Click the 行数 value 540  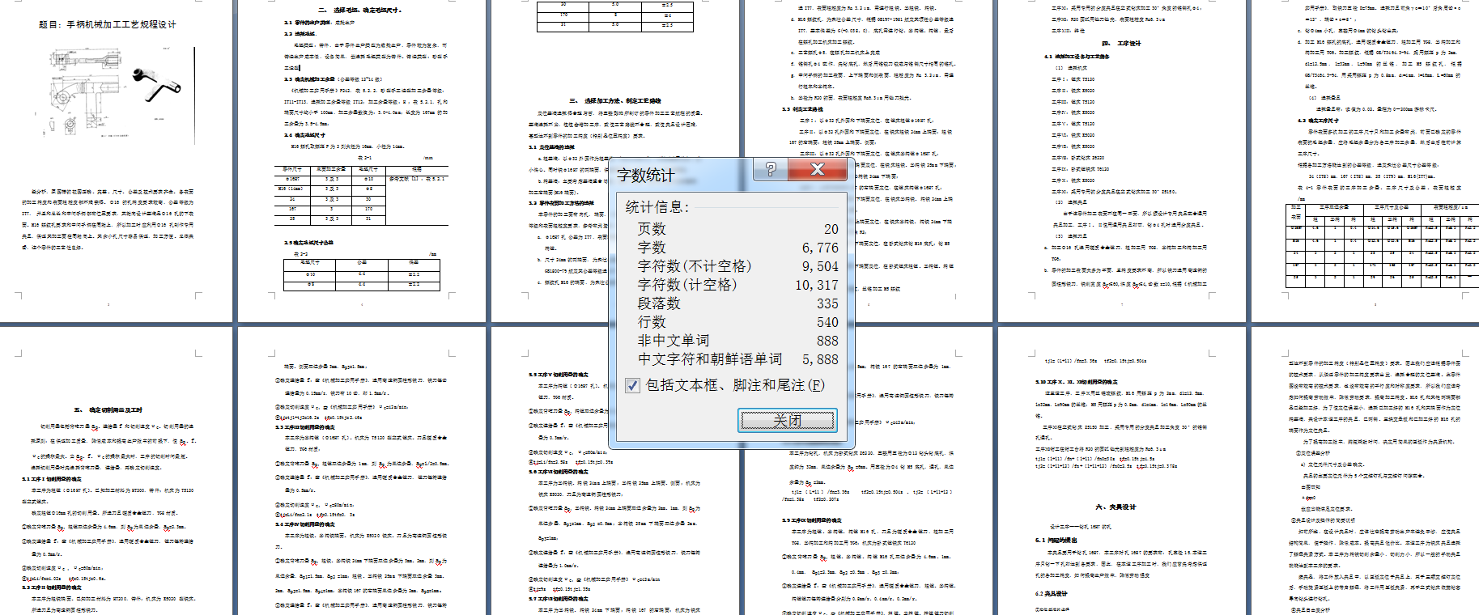pyautogui.click(x=827, y=322)
